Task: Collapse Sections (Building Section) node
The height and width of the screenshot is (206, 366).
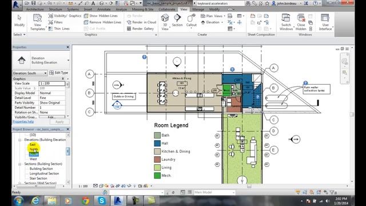Action: coord(20,164)
